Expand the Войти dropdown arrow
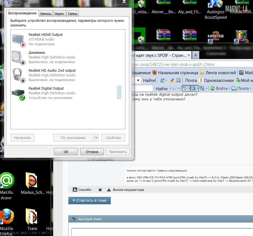The width and height of the screenshot is (253, 236). click(229, 88)
